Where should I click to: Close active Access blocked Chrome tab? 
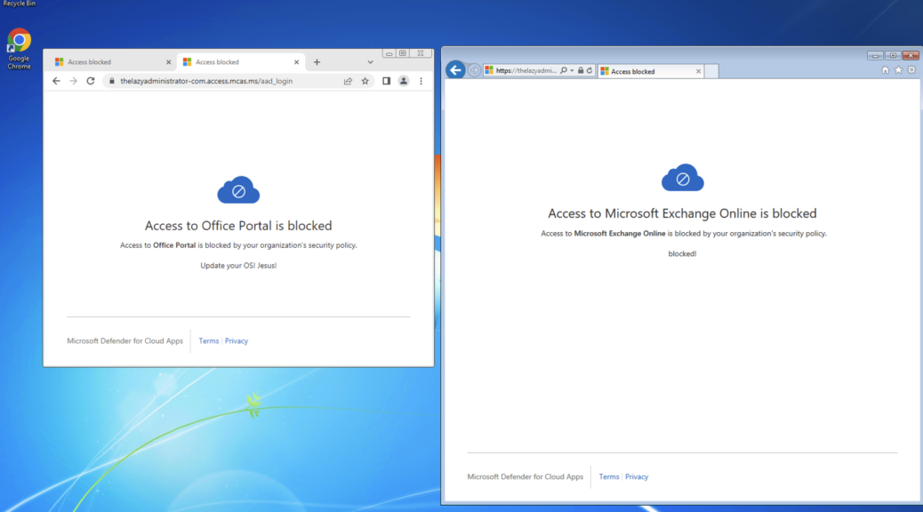click(x=297, y=62)
